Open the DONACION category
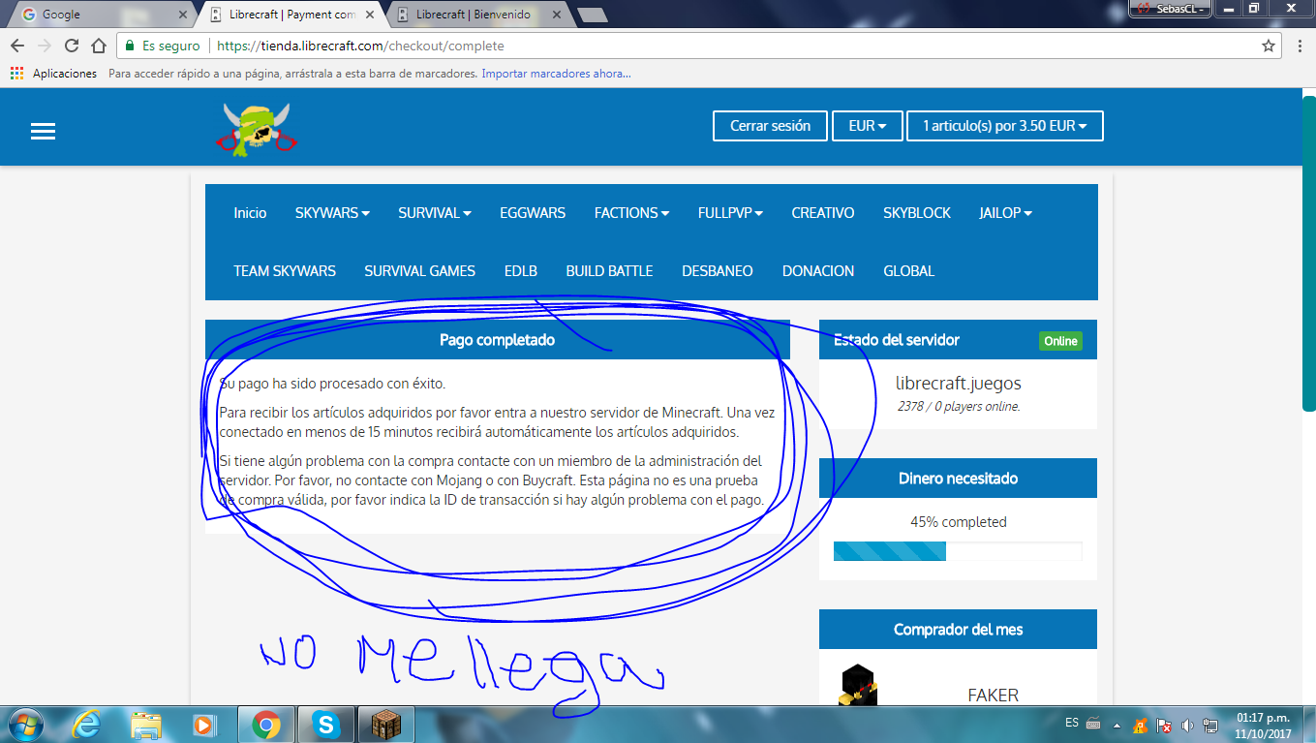The width and height of the screenshot is (1316, 743). click(x=818, y=271)
